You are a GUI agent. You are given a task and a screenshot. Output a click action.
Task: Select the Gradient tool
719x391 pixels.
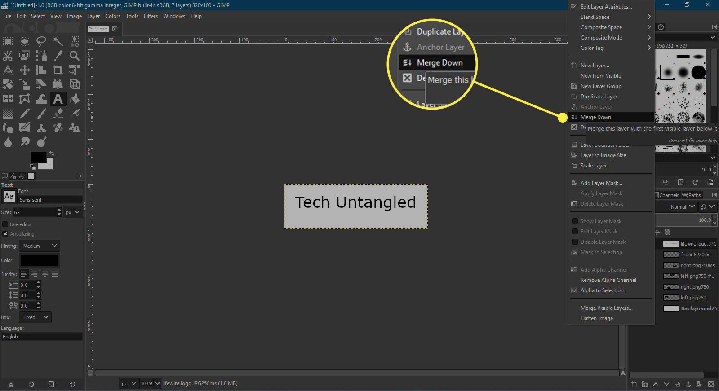[x=8, y=113]
